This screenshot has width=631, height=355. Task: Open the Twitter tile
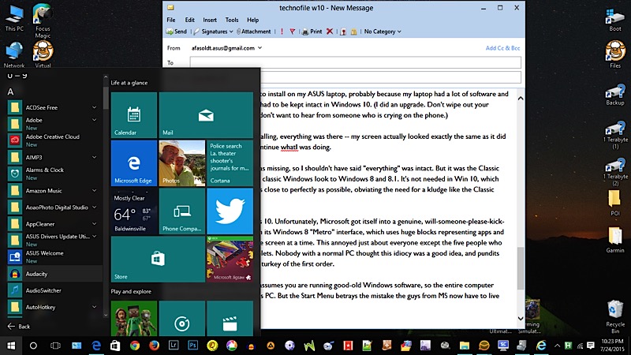coord(230,211)
